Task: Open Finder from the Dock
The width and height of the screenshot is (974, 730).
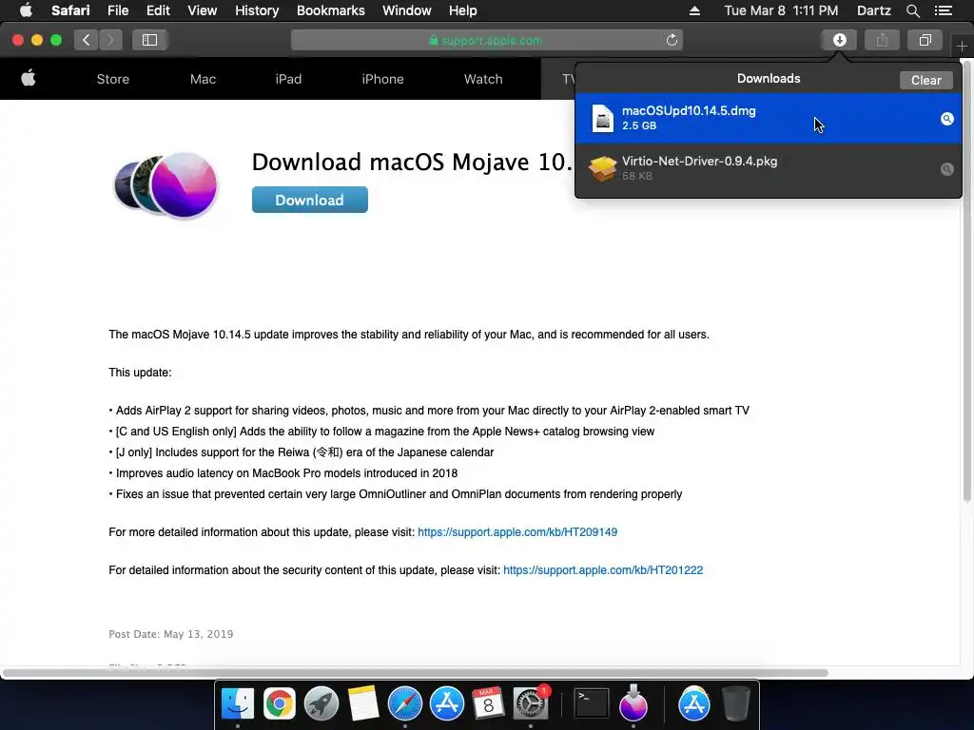Action: [238, 703]
